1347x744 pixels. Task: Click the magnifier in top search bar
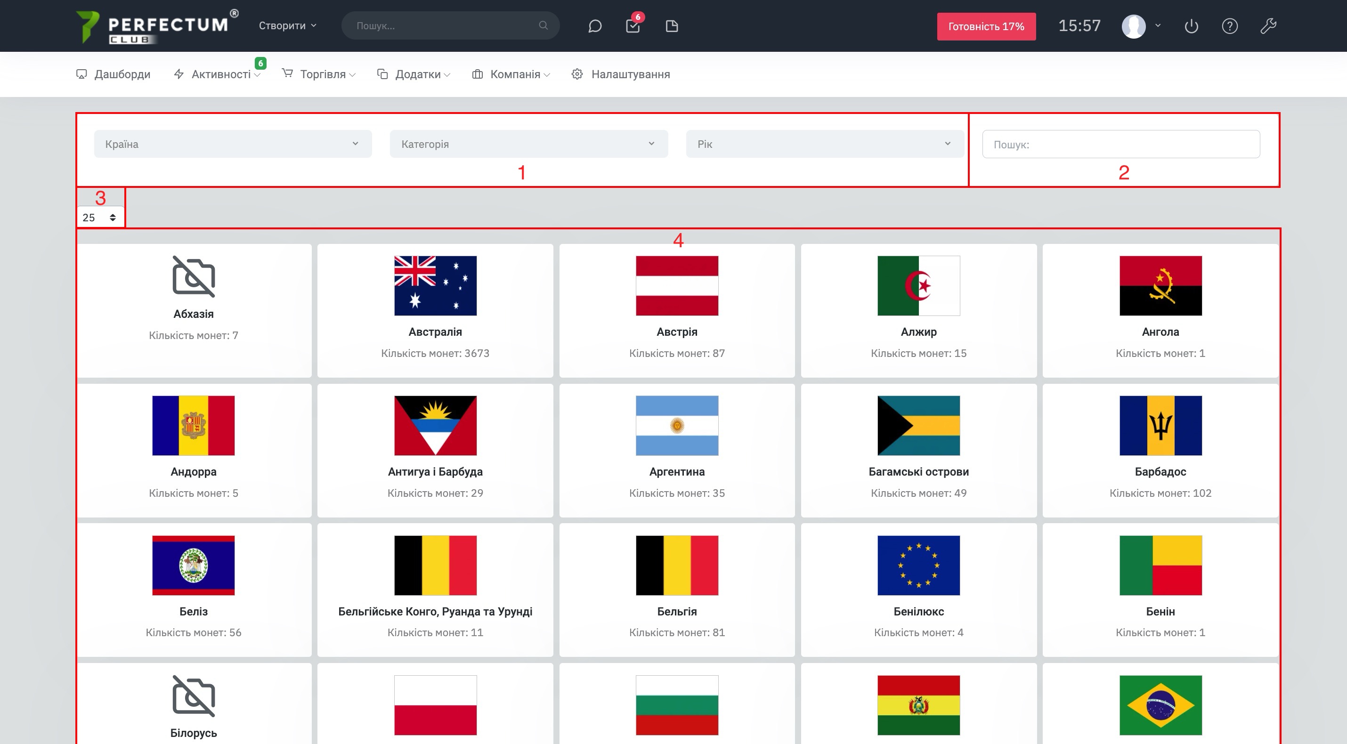point(544,25)
